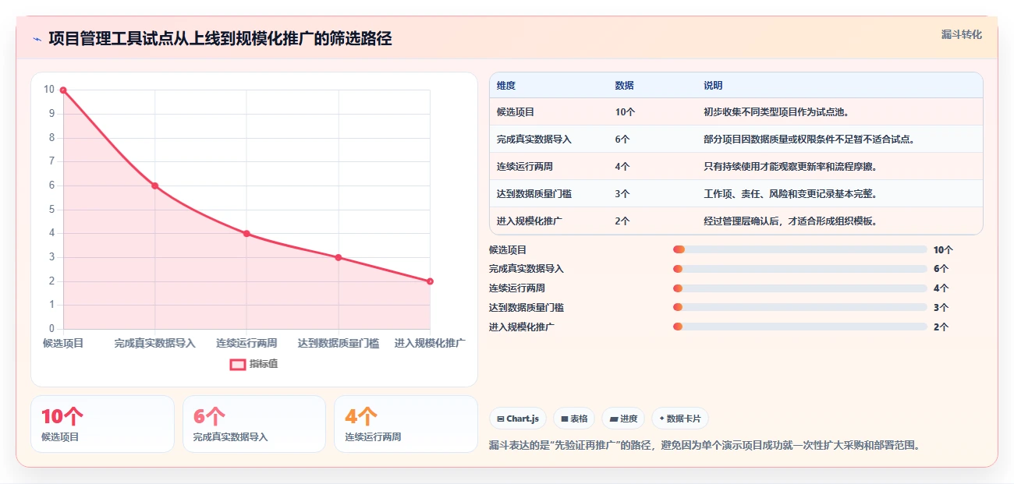1014x484 pixels.
Task: Click the chart x-axis label 进入规模化推广
Action: pyautogui.click(x=430, y=343)
